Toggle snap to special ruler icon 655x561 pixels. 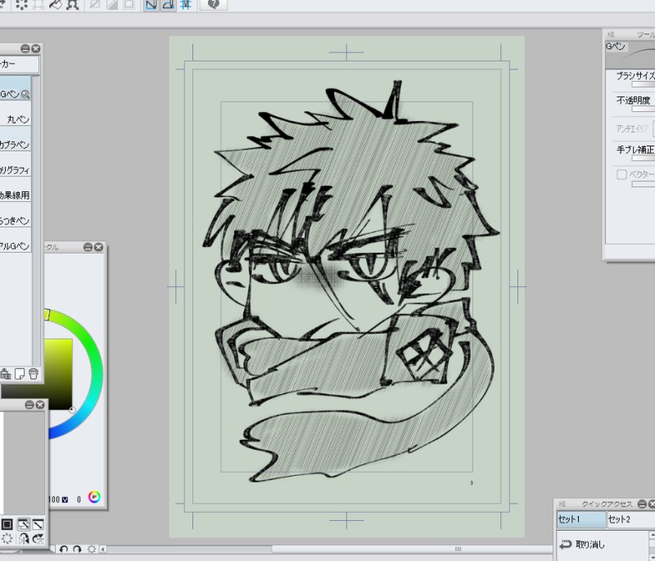169,5
